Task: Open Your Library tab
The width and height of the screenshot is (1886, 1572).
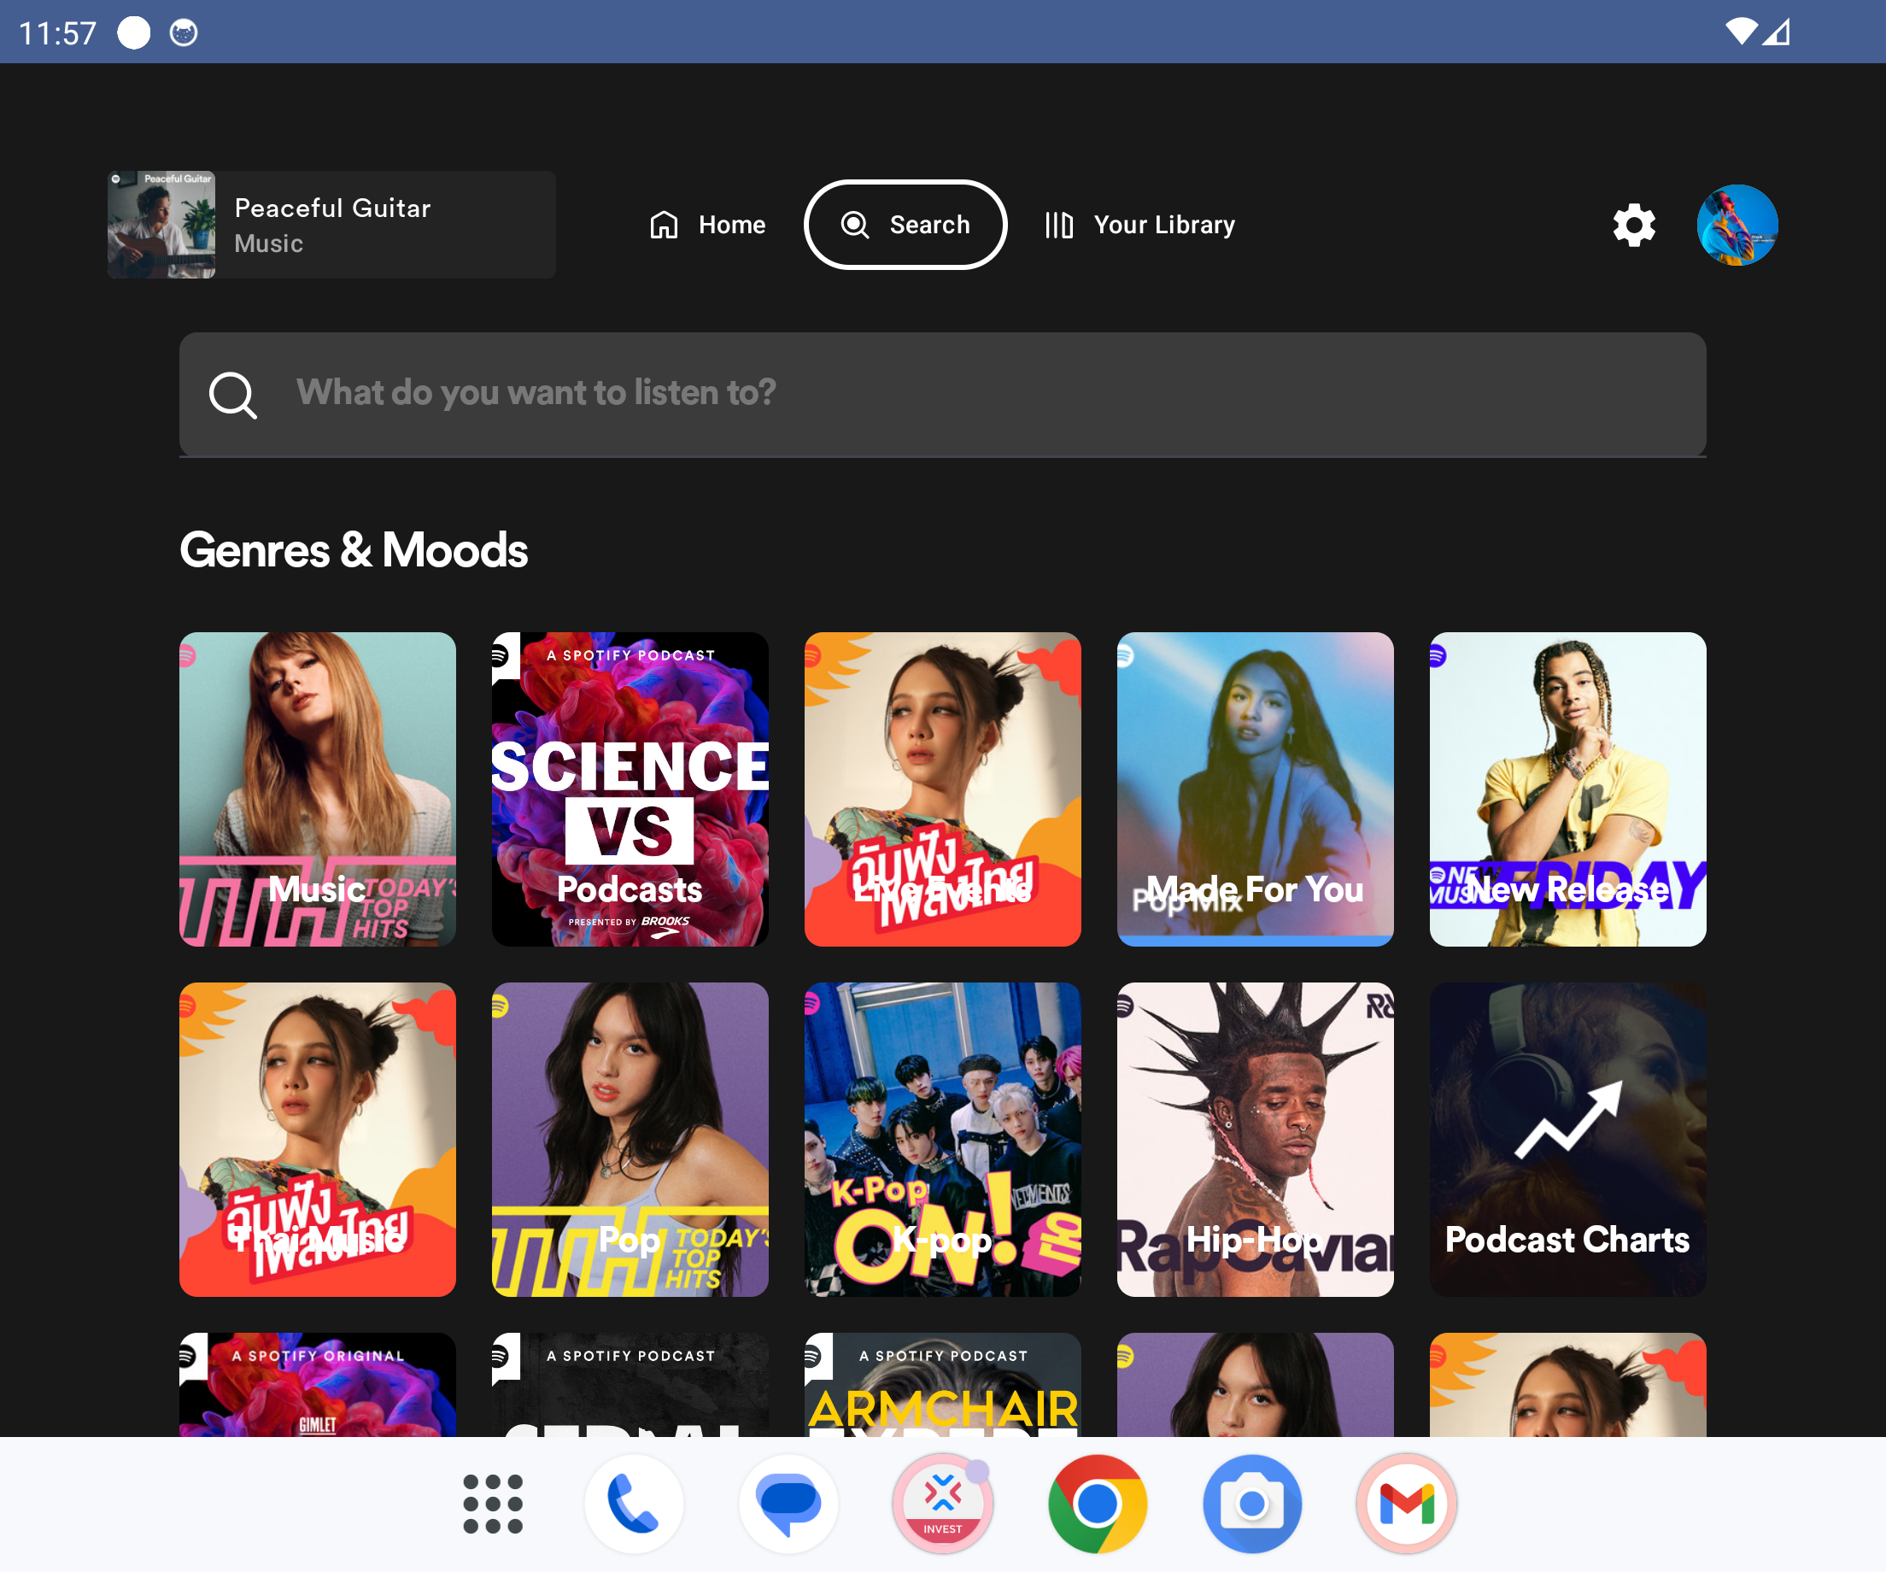Action: [1139, 225]
